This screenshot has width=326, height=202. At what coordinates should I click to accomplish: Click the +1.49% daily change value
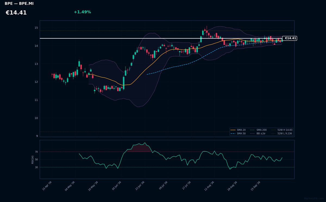(x=82, y=12)
